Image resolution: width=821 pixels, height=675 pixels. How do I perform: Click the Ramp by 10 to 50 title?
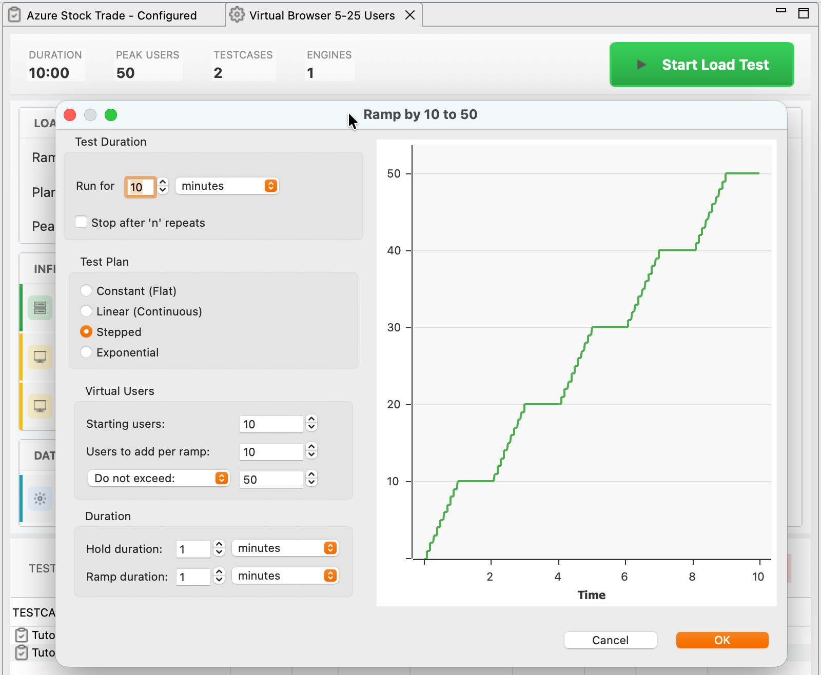[420, 114]
